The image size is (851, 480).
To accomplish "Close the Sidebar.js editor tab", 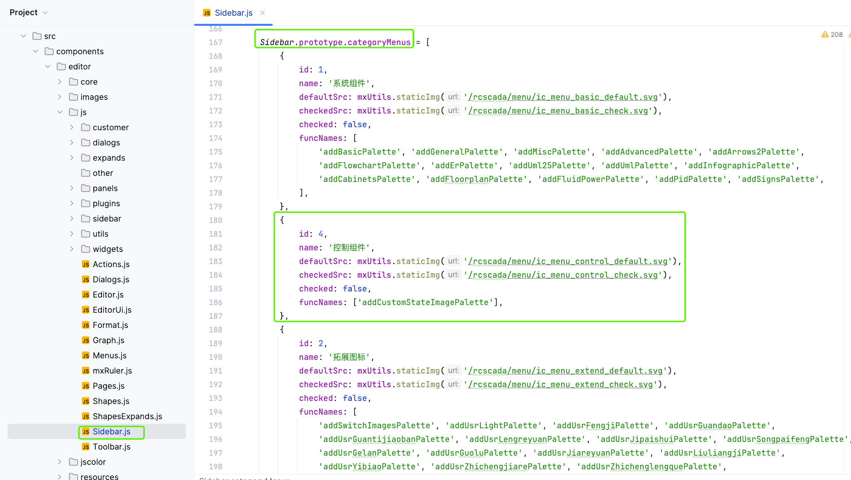I will point(263,13).
